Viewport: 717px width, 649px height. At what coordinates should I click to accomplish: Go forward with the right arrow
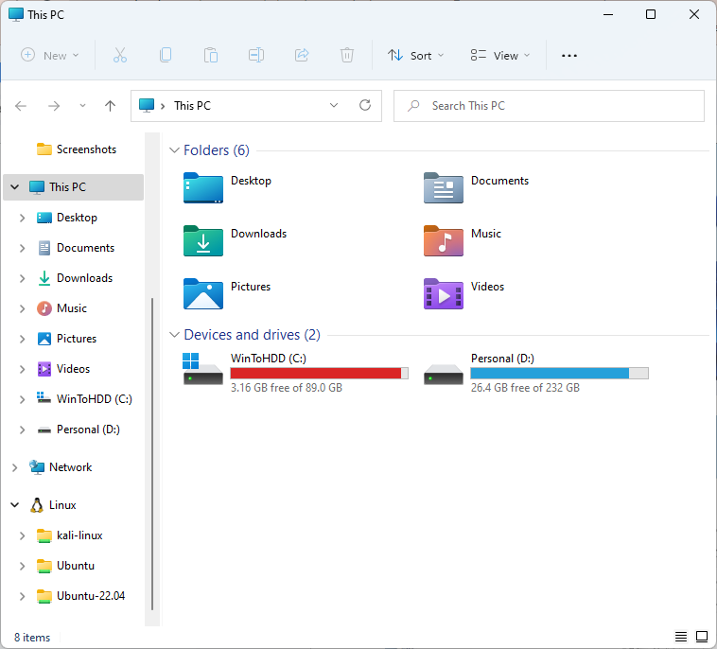(54, 106)
